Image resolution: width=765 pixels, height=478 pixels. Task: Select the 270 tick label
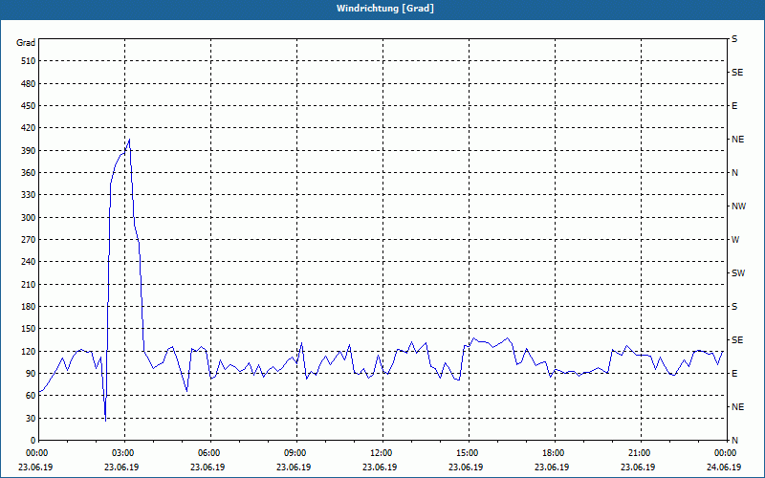pyautogui.click(x=29, y=240)
